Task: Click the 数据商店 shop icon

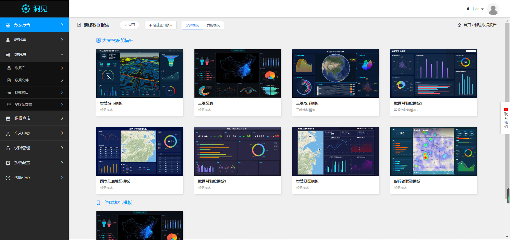Action: coord(8,118)
